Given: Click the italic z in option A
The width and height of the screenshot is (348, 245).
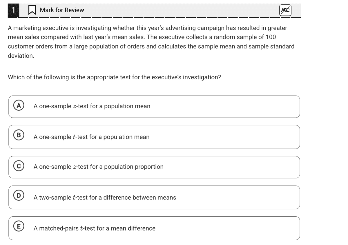Looking at the screenshot, I should [x=75, y=107].
